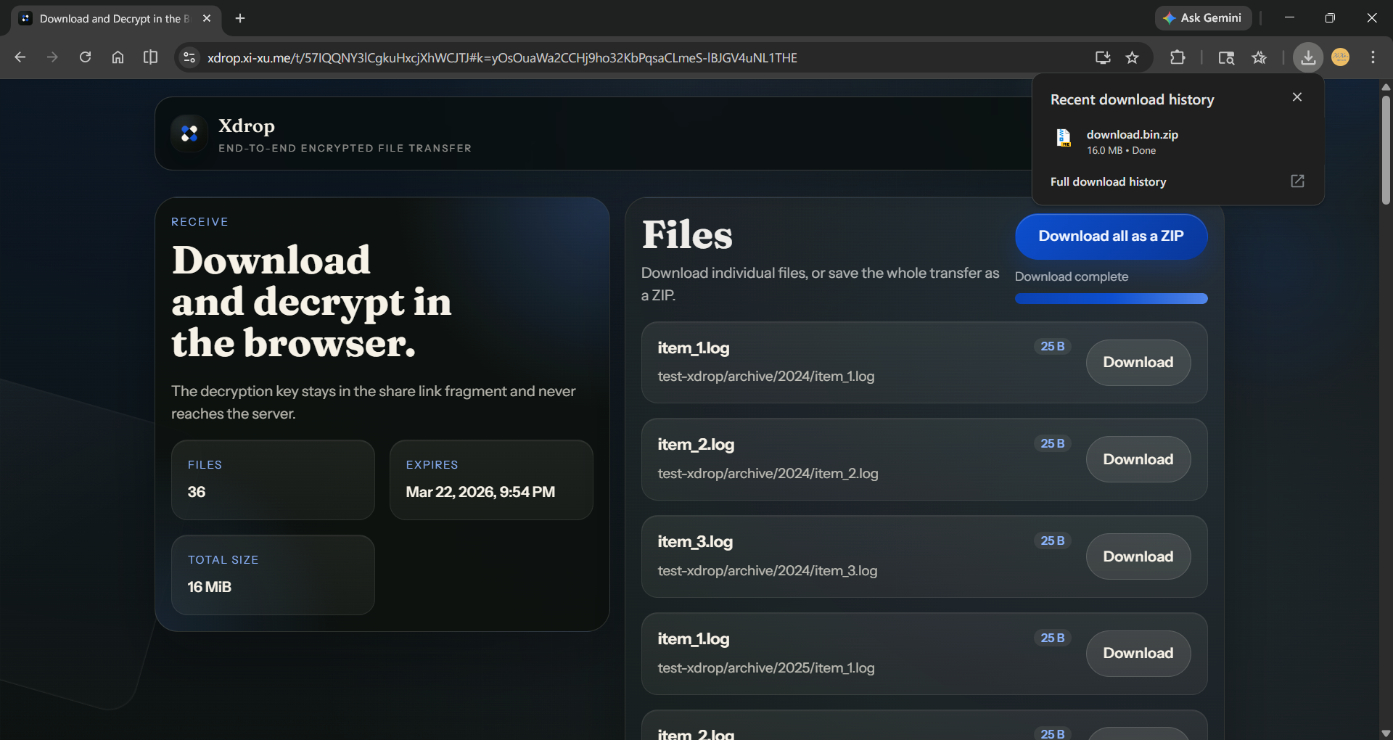
Task: Click '16.0 MB • Done' download status
Action: coord(1121,151)
